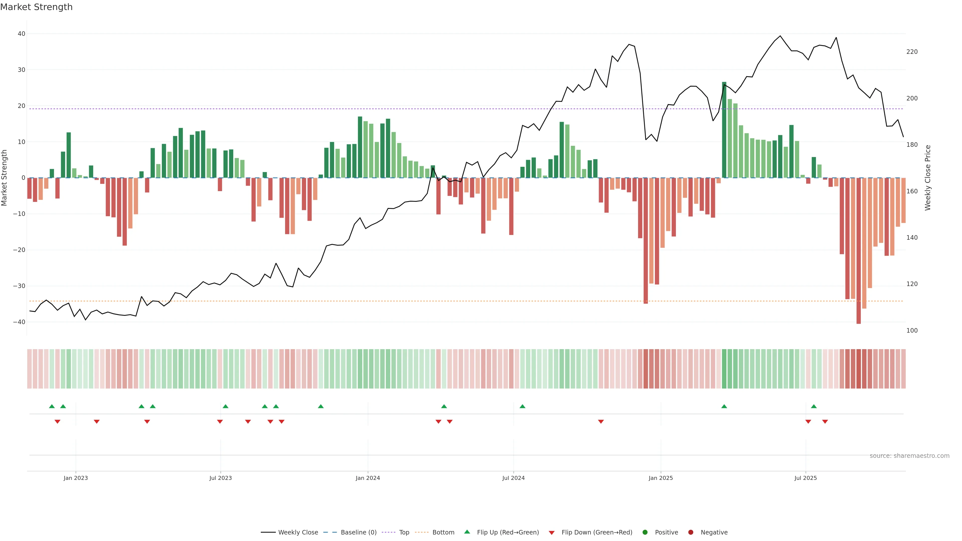
Task: Click the rightmost red Flip Down triangle marker
Action: tap(825, 422)
